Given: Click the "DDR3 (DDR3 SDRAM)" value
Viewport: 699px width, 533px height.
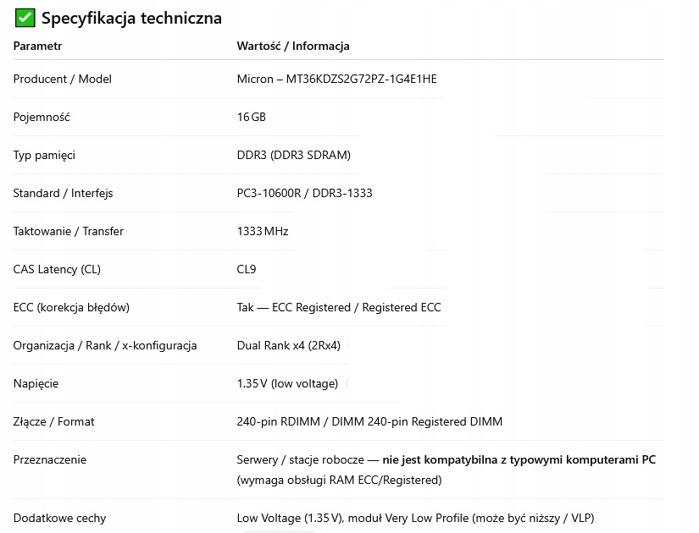Looking at the screenshot, I should (293, 155).
